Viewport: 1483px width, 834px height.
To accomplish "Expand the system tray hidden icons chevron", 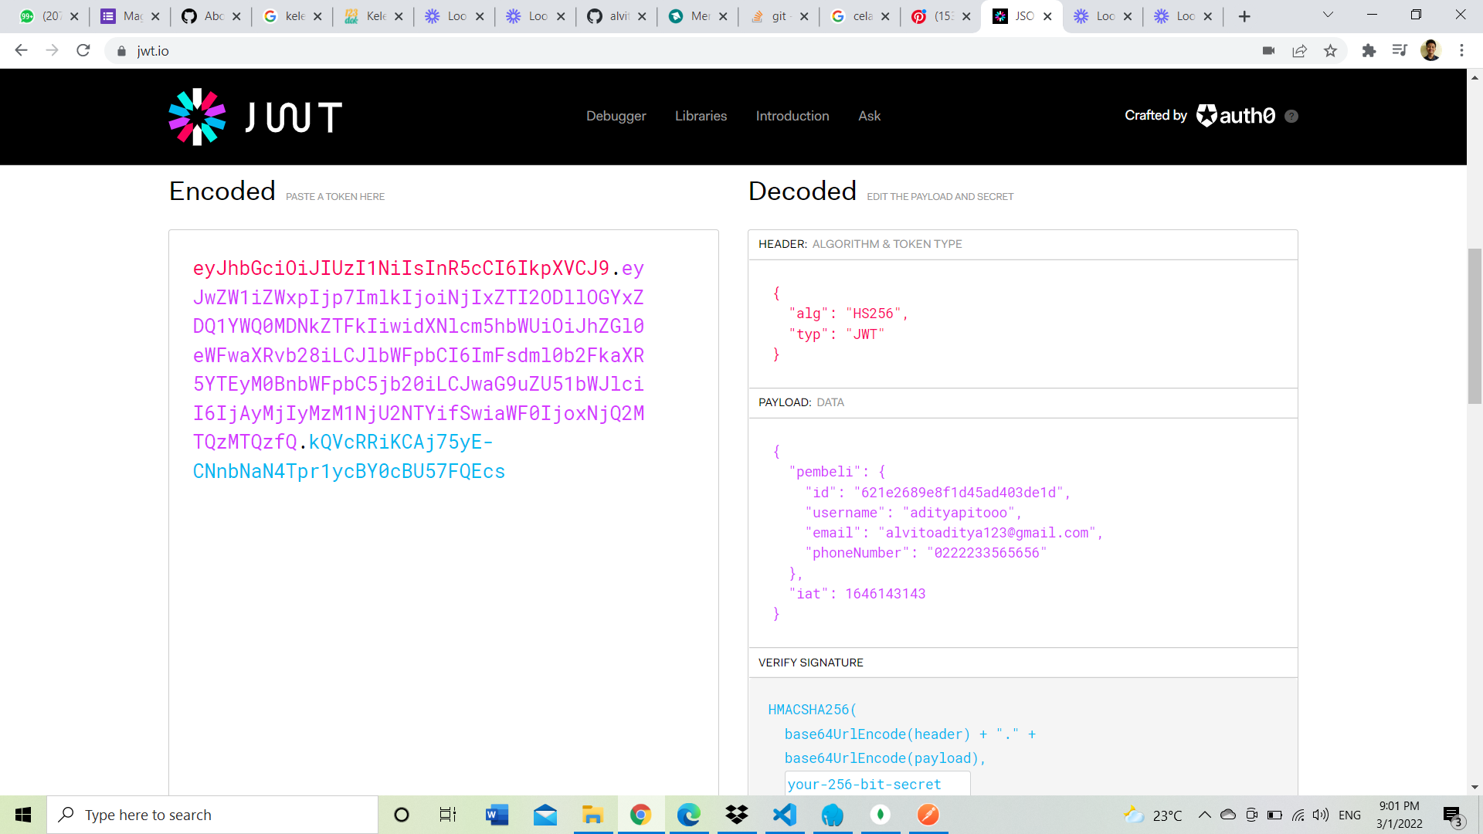I will pos(1204,815).
